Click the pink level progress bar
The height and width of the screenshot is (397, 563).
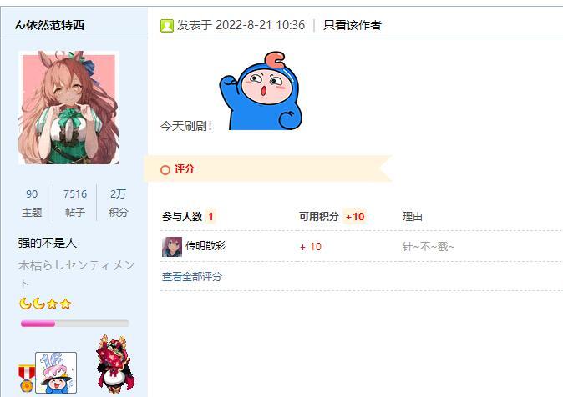[74, 324]
